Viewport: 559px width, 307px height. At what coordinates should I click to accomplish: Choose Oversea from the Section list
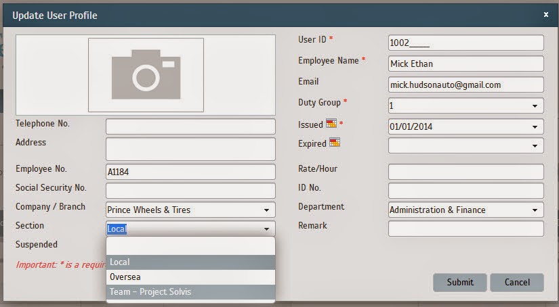point(190,277)
